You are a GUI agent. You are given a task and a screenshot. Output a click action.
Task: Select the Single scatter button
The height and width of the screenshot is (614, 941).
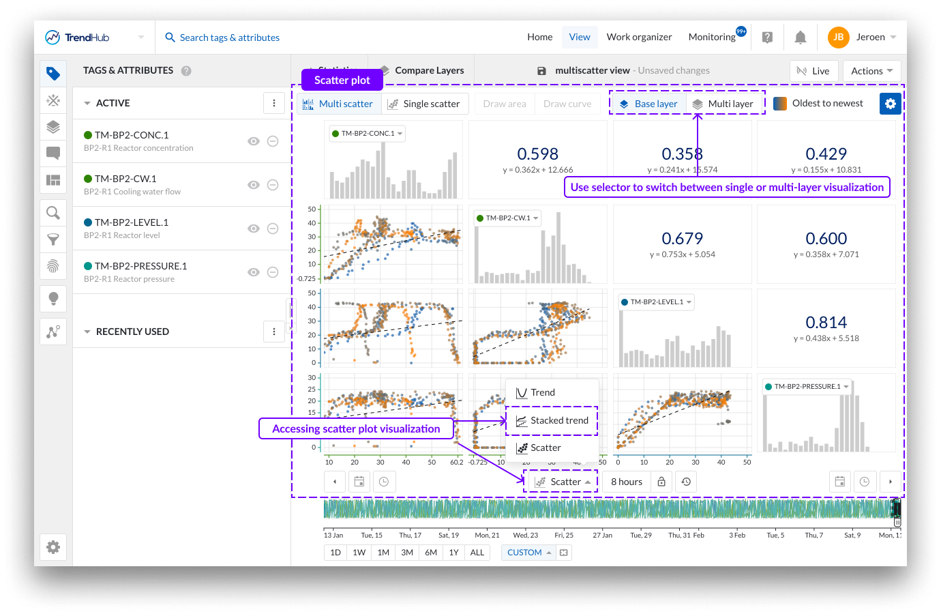(423, 104)
